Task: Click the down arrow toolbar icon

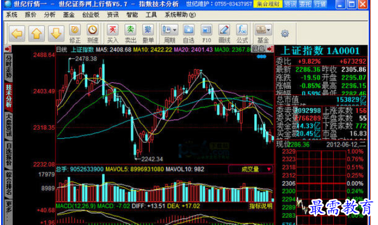Action: [x=56, y=34]
